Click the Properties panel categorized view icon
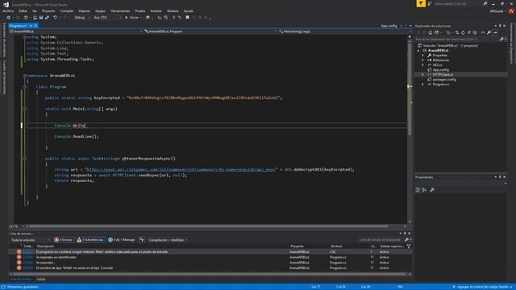 pyautogui.click(x=418, y=190)
